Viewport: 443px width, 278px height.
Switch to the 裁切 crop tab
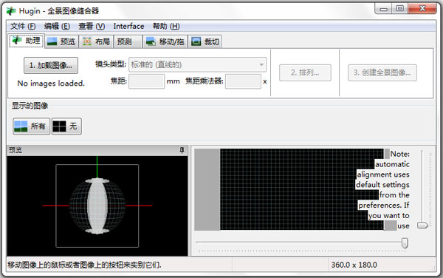(x=205, y=42)
